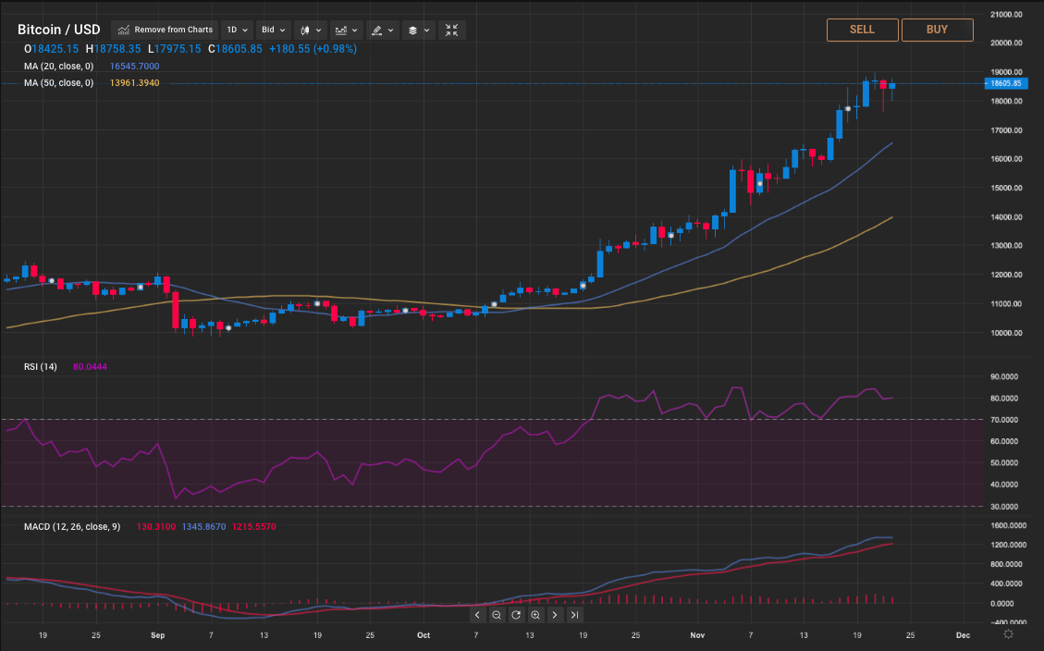This screenshot has height=651, width=1044.
Task: Click the low price L17975.15
Action: 175,49
